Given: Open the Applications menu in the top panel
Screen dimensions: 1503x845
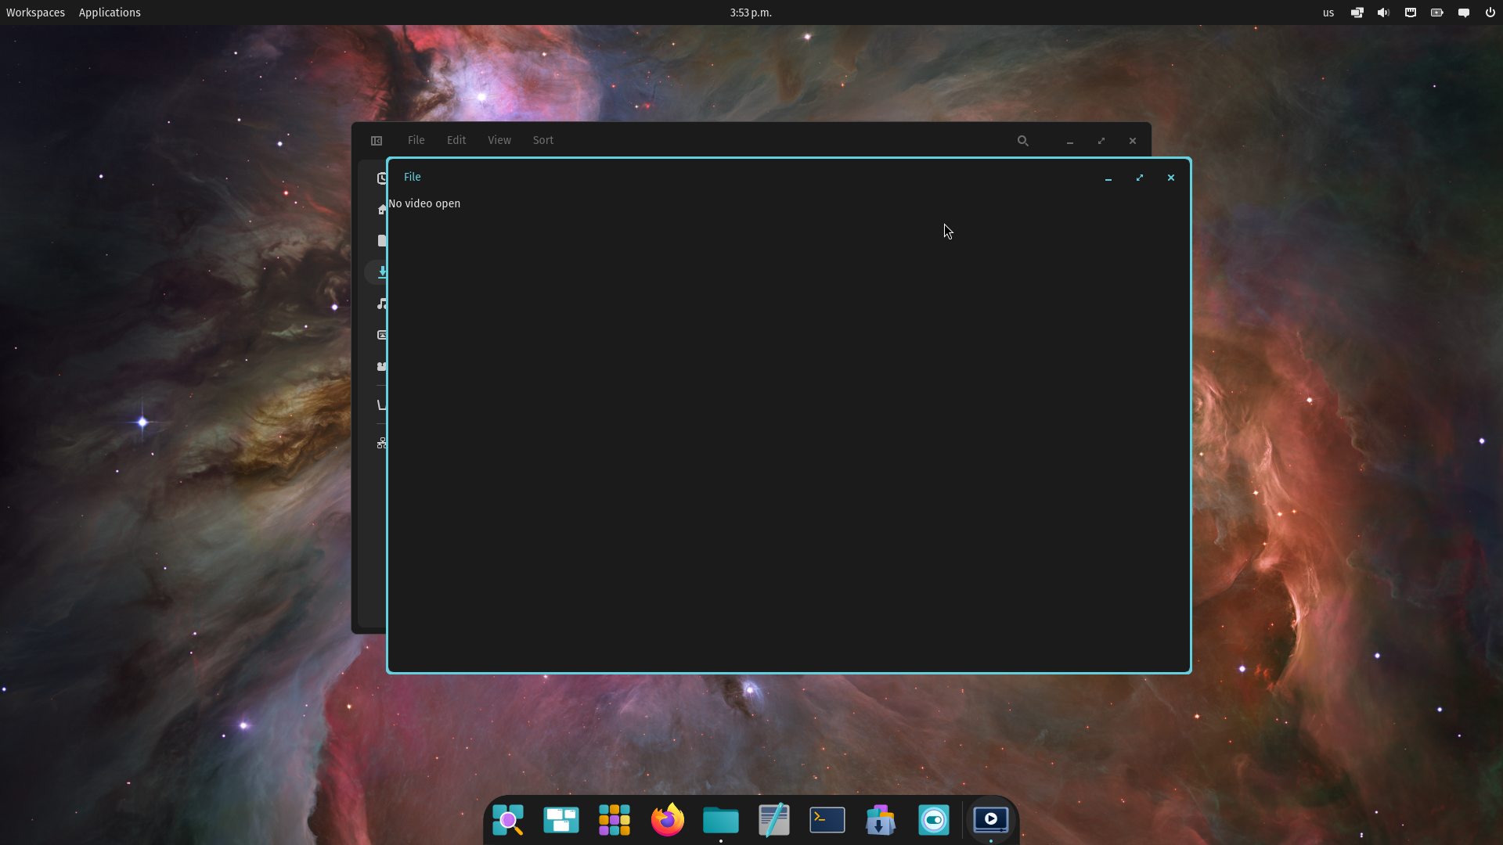Looking at the screenshot, I should [110, 13].
